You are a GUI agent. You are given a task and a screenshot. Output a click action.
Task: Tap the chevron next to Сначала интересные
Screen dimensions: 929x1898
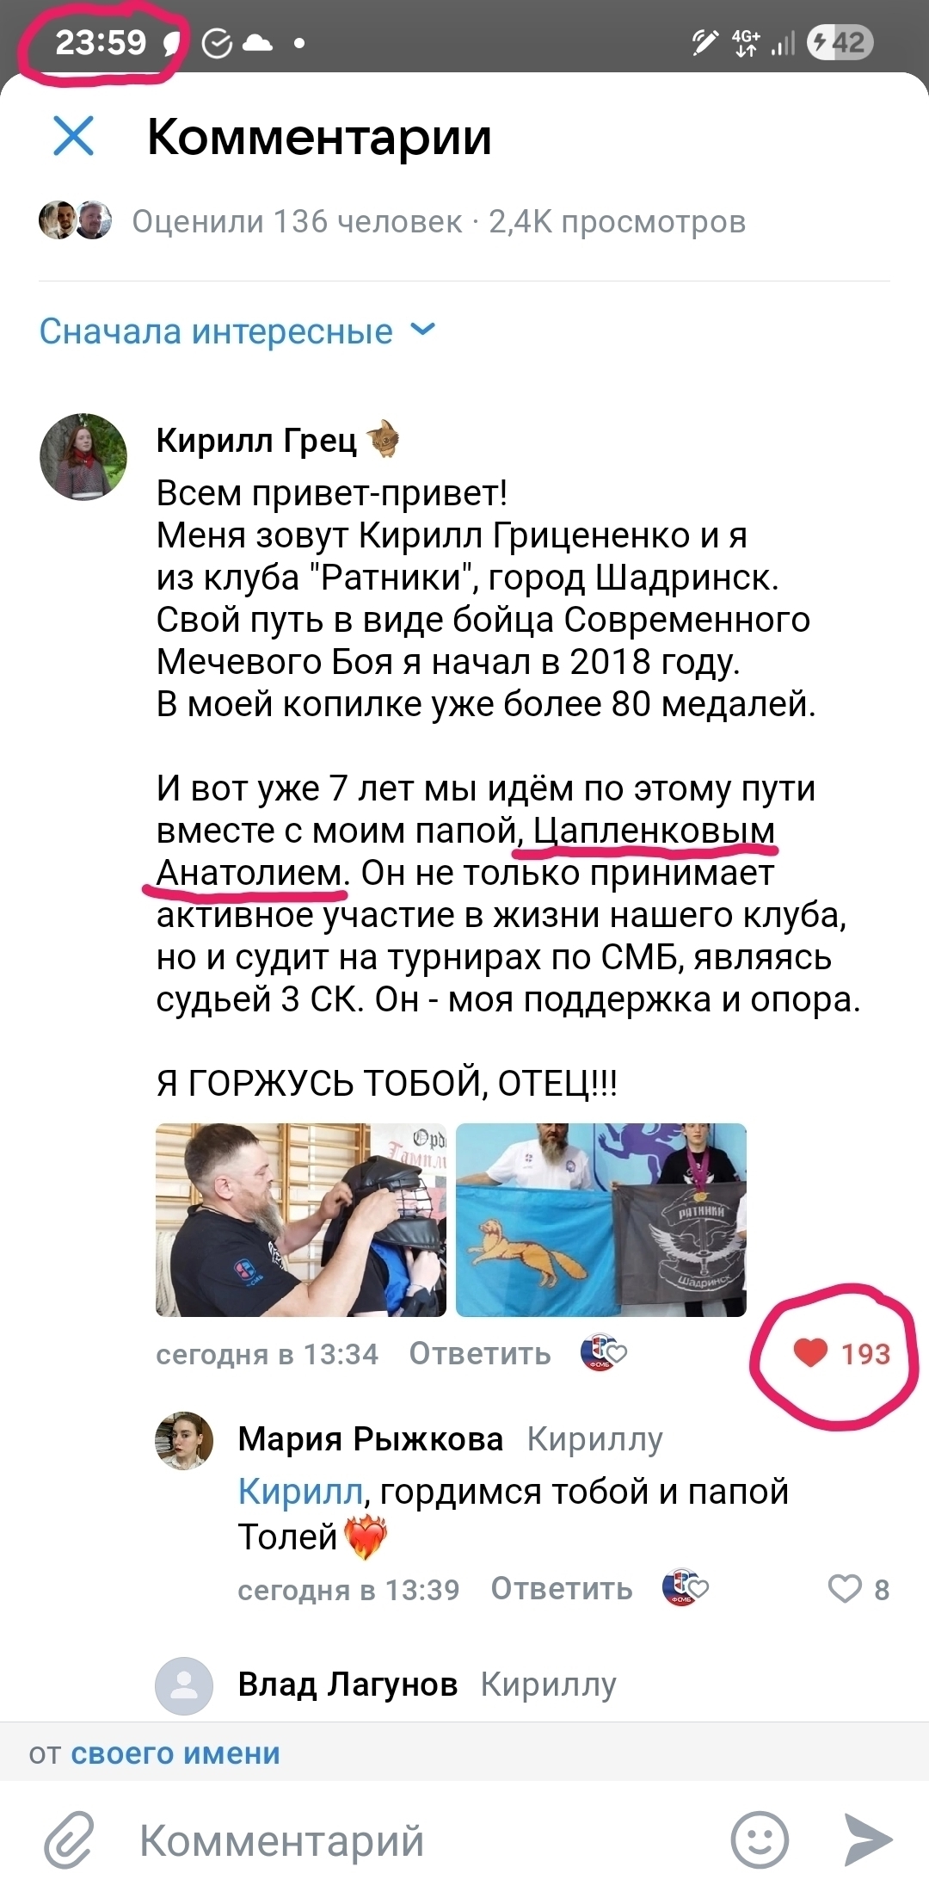pos(423,330)
